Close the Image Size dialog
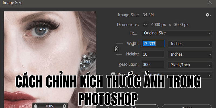This screenshot has width=216, height=108. [x=210, y=3]
